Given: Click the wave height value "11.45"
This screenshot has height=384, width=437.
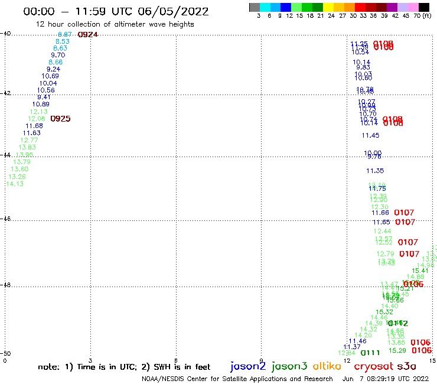Looking at the screenshot, I should (x=370, y=135).
